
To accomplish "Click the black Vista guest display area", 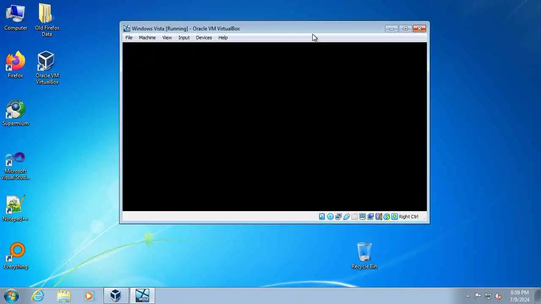I will point(275,127).
